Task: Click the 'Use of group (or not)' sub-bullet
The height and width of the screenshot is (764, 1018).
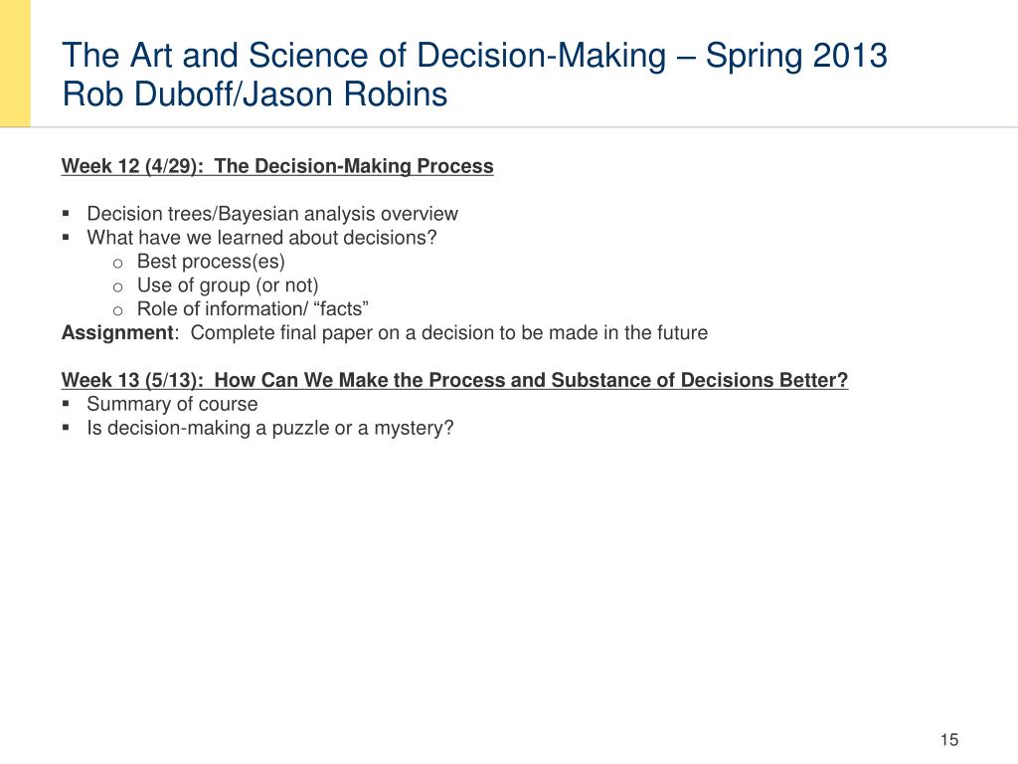Action: coord(228,286)
